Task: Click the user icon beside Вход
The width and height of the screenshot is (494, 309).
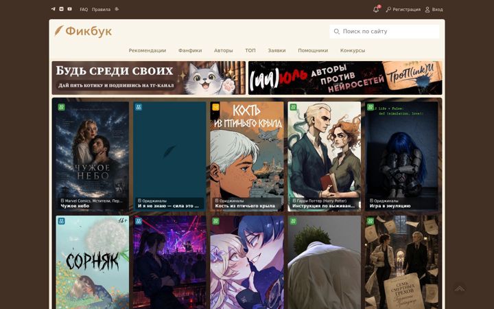Action: [427, 10]
